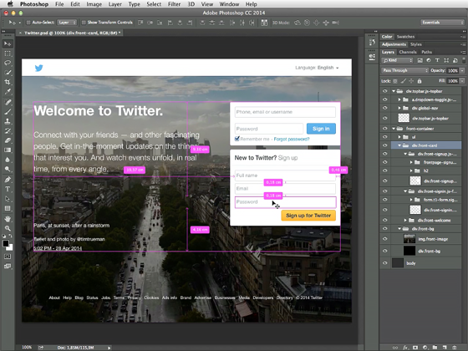The height and width of the screenshot is (351, 468).
Task: Select the Path Selection tool
Action: point(8,199)
